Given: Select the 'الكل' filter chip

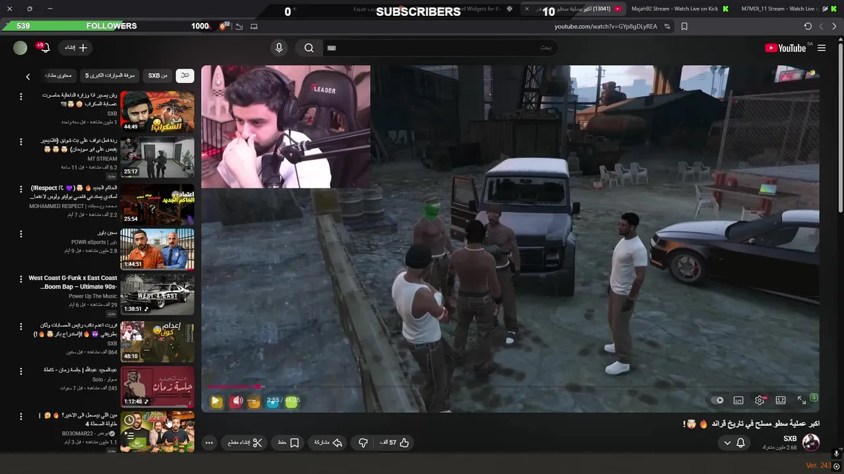Looking at the screenshot, I should (x=185, y=76).
